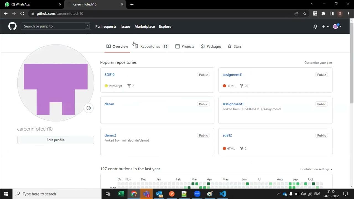Open the QR code extension icon

[x=315, y=13]
